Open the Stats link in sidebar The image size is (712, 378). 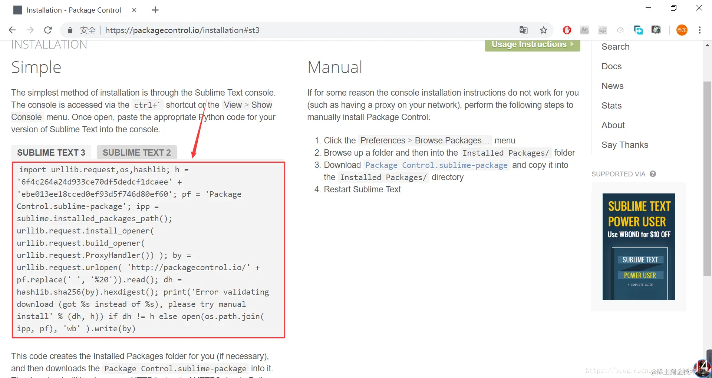[612, 106]
